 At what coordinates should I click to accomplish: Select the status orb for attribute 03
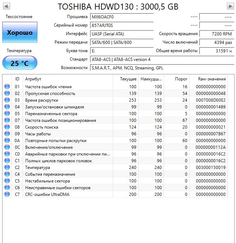pyautogui.click(x=7, y=100)
